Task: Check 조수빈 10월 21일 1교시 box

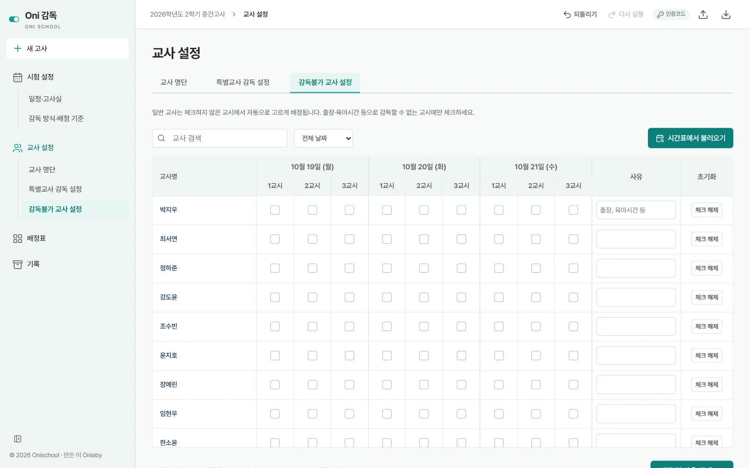Action: pyautogui.click(x=499, y=327)
